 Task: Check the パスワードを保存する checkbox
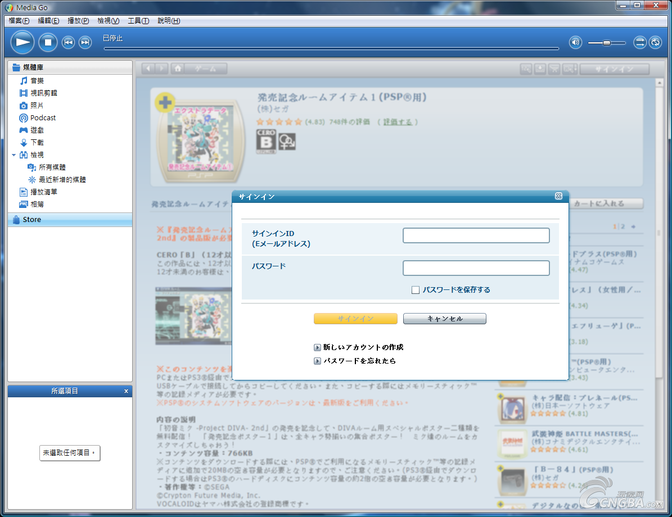point(415,290)
